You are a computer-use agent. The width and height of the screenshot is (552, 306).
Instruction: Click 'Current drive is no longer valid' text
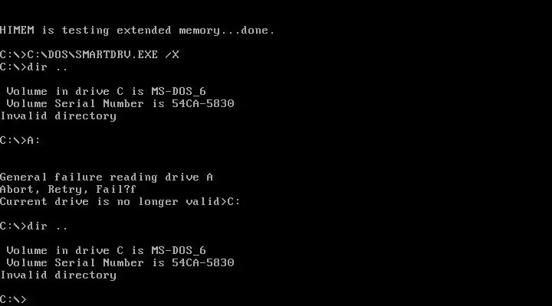pos(110,202)
